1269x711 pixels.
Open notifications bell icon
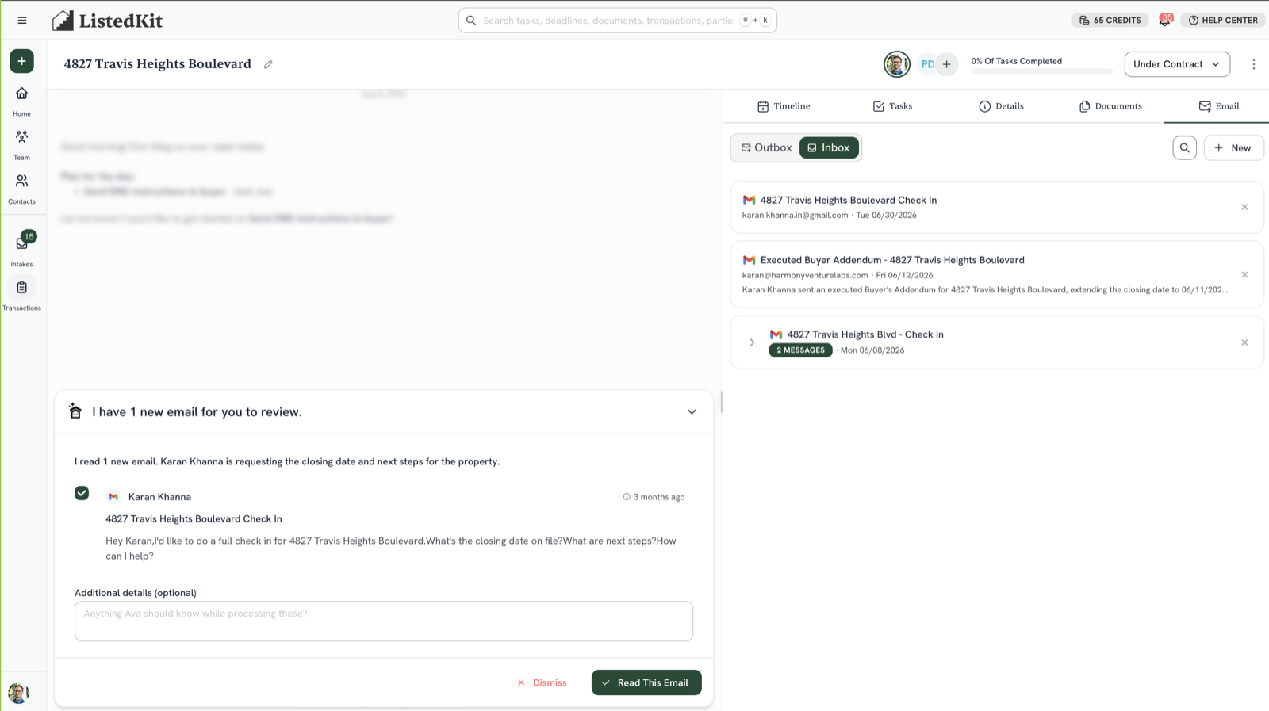pos(1164,21)
